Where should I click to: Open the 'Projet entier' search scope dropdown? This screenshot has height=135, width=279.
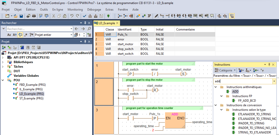tap(71, 35)
